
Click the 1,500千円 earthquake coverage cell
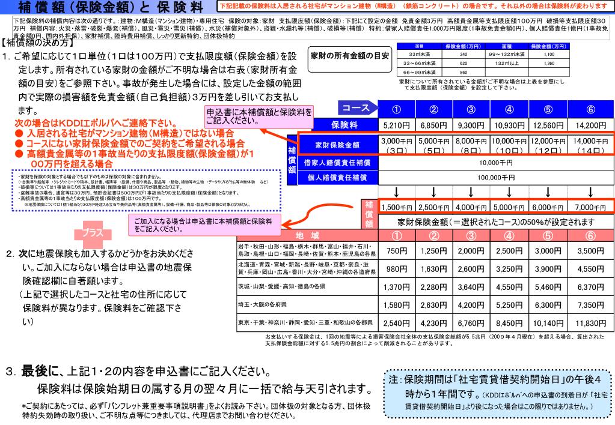pyautogui.click(x=397, y=207)
